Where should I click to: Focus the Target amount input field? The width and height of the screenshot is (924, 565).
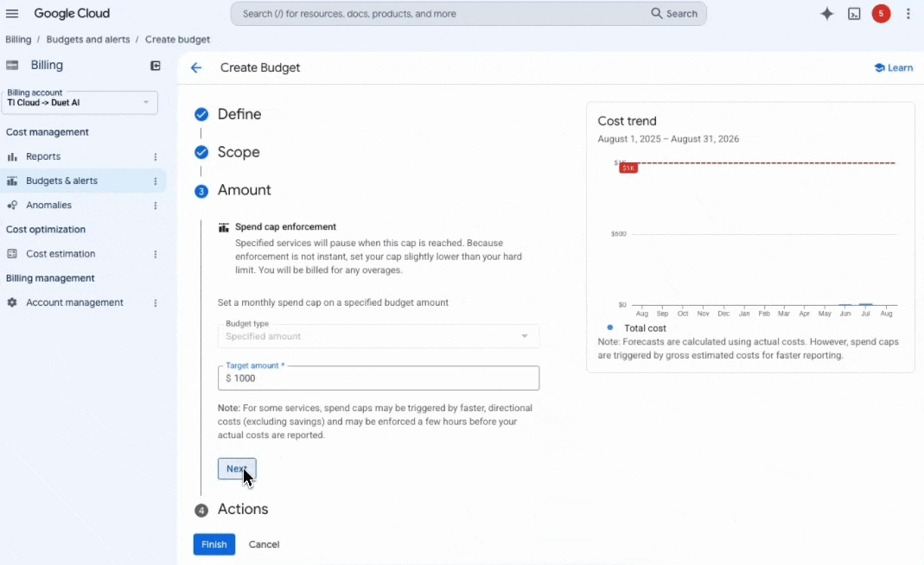[x=379, y=378]
